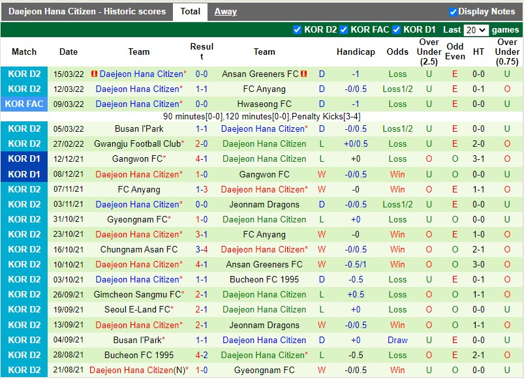This screenshot has height=379, width=524.
Task: Toggle the Display Notes checkbox
Action: (x=453, y=12)
